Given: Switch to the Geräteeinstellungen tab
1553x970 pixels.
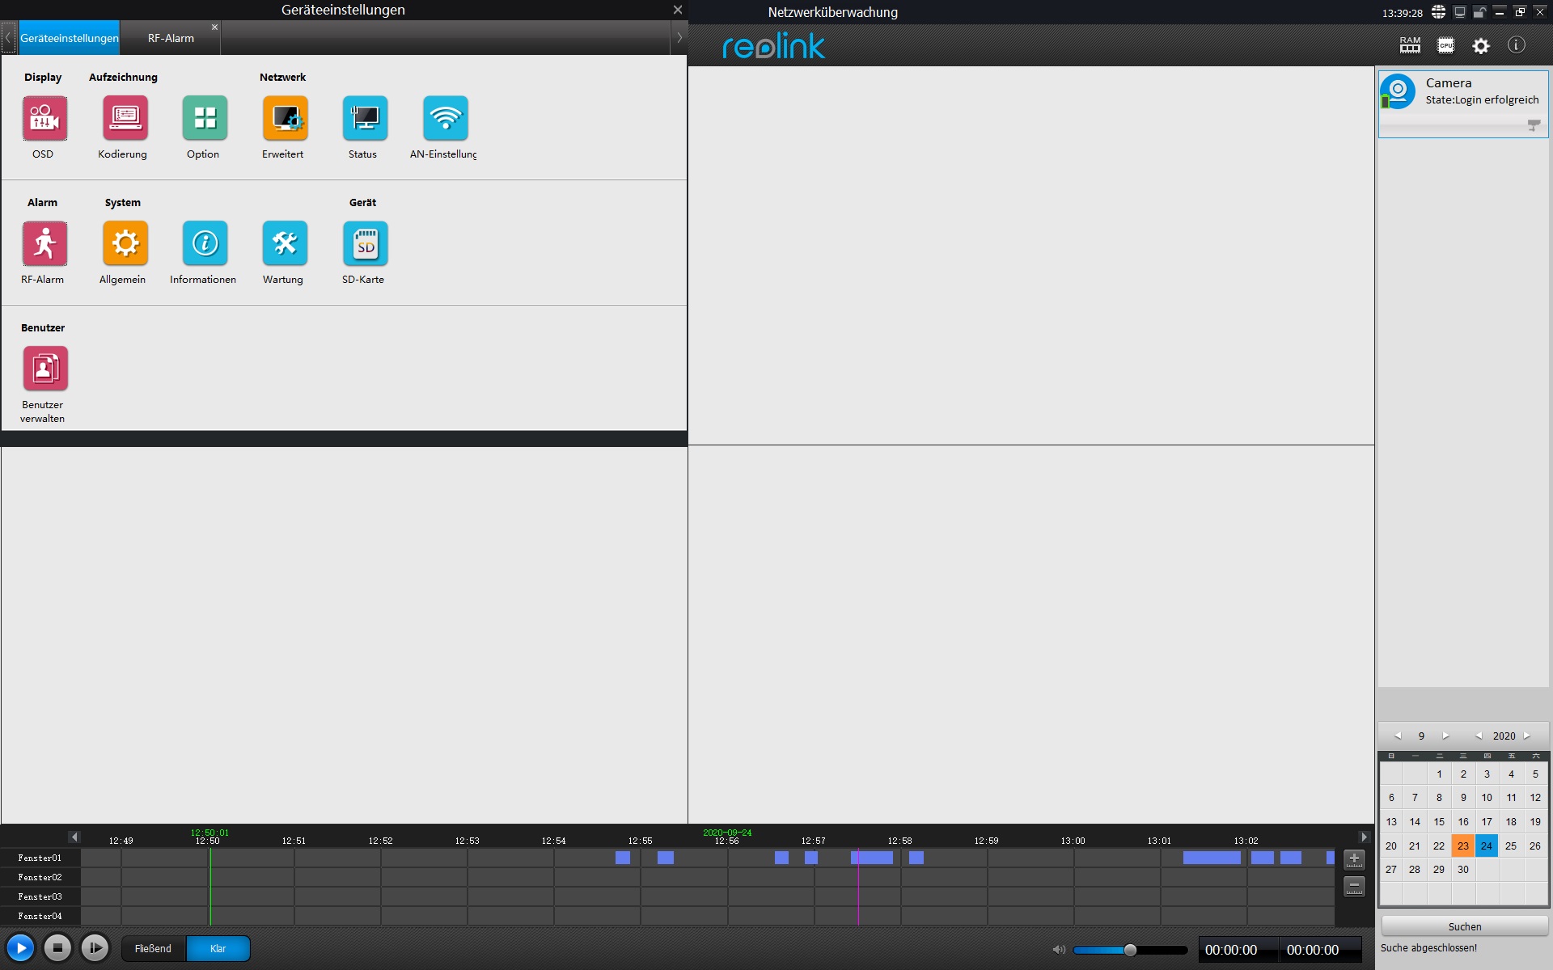Looking at the screenshot, I should pos(69,38).
